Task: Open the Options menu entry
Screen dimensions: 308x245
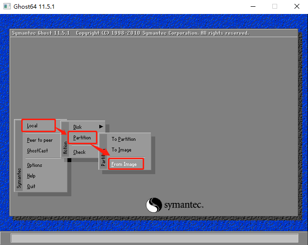Action: [35, 165]
